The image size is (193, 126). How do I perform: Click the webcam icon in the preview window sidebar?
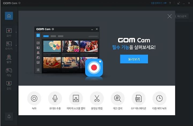click(38, 53)
